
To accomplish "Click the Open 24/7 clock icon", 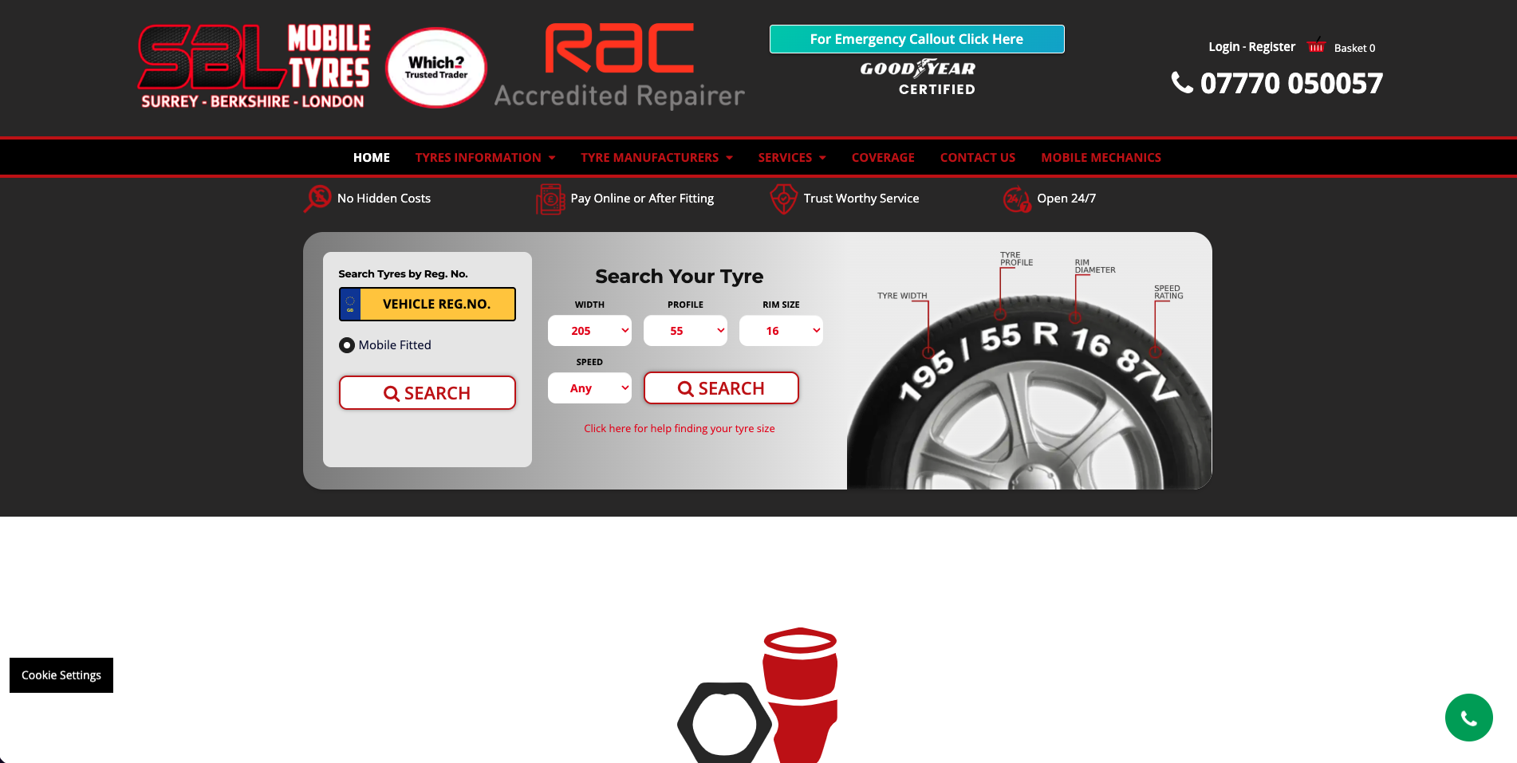I will [x=1017, y=199].
